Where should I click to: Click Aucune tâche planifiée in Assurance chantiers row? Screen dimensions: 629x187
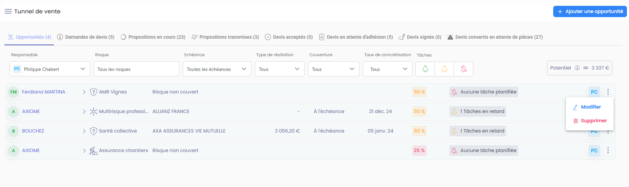coord(484,150)
